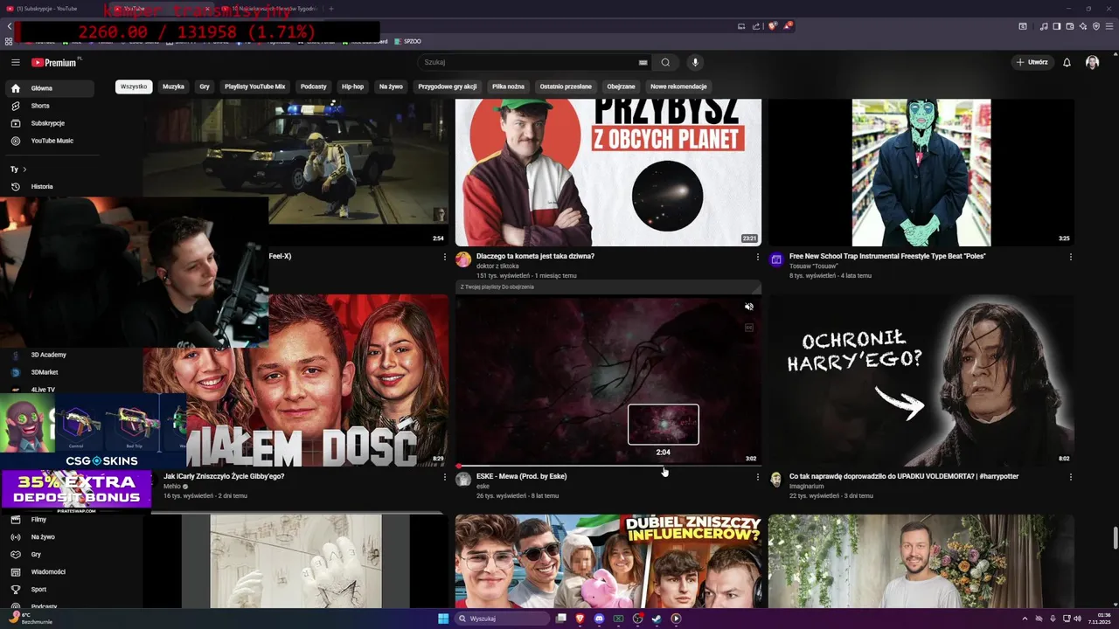Open the Dubiel zniszczy influencerów thumbnail
The width and height of the screenshot is (1119, 629).
(x=608, y=561)
